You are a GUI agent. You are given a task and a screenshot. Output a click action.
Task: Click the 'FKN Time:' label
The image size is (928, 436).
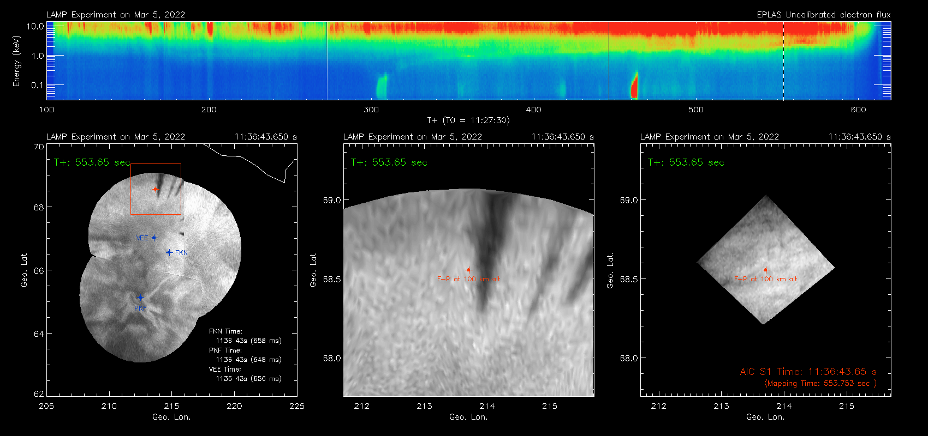225,331
